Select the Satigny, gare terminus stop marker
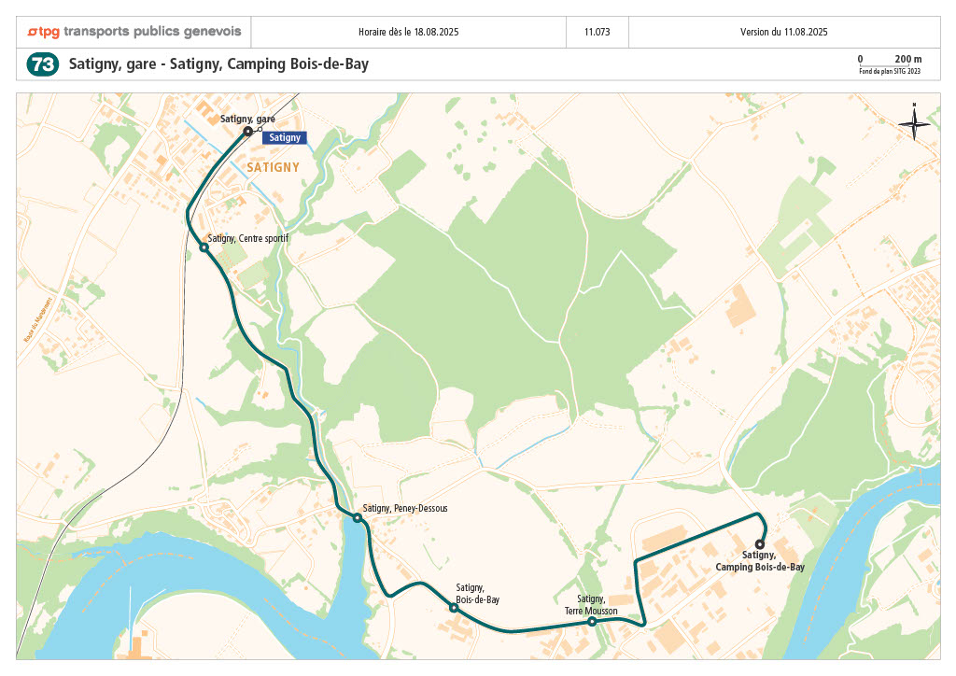 pyautogui.click(x=247, y=132)
